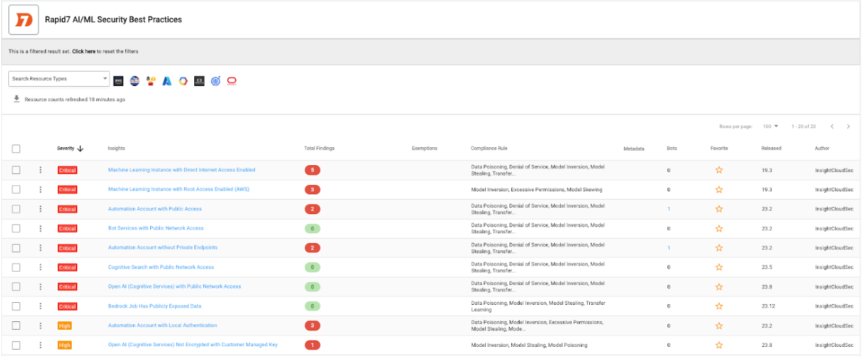Favorite the Bedrock Job Has Publicly Exposed Data insight
This screenshot has width=864, height=362.
[719, 306]
